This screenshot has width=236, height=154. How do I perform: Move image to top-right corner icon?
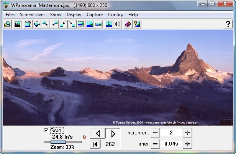click(54, 24)
